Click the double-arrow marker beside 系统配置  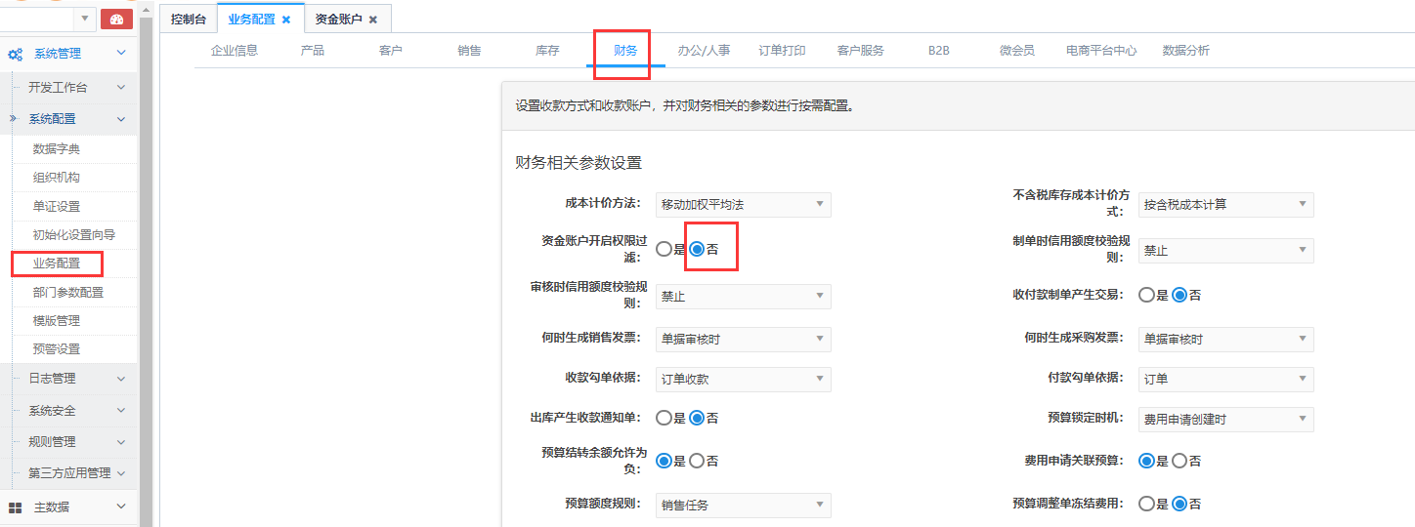coord(13,118)
